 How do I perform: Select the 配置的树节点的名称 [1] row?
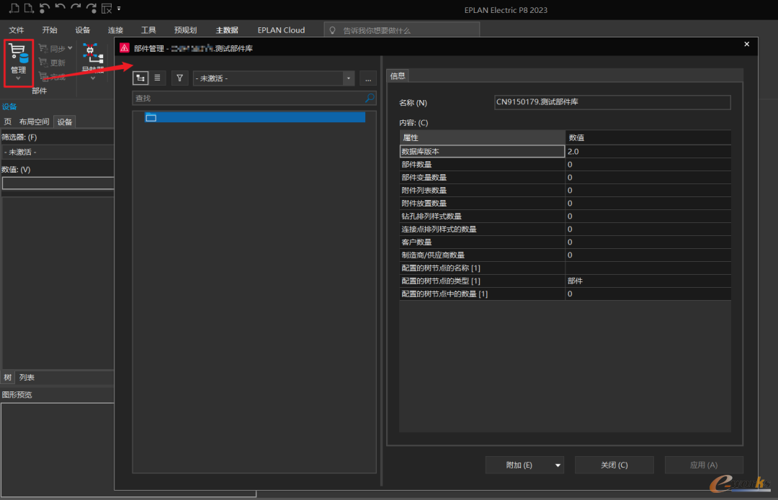pyautogui.click(x=565, y=268)
